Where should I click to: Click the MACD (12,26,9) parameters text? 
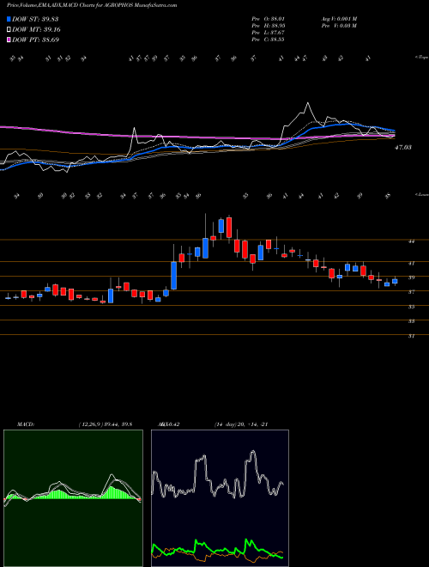point(106,424)
